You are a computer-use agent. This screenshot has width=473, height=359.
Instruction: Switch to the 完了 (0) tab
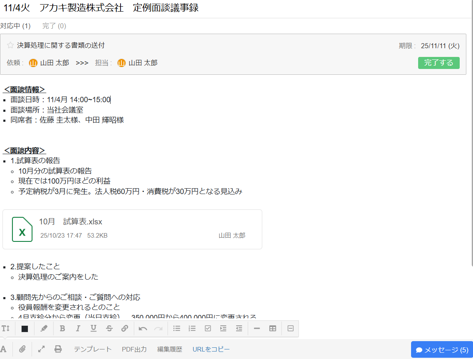click(54, 26)
